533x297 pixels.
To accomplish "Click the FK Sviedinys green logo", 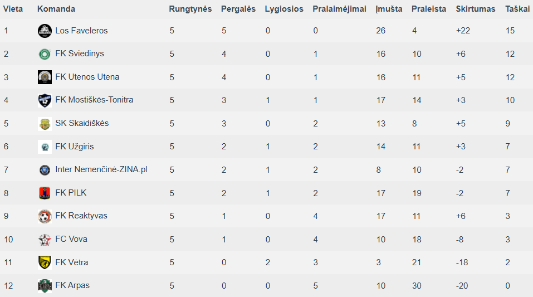I will point(45,54).
